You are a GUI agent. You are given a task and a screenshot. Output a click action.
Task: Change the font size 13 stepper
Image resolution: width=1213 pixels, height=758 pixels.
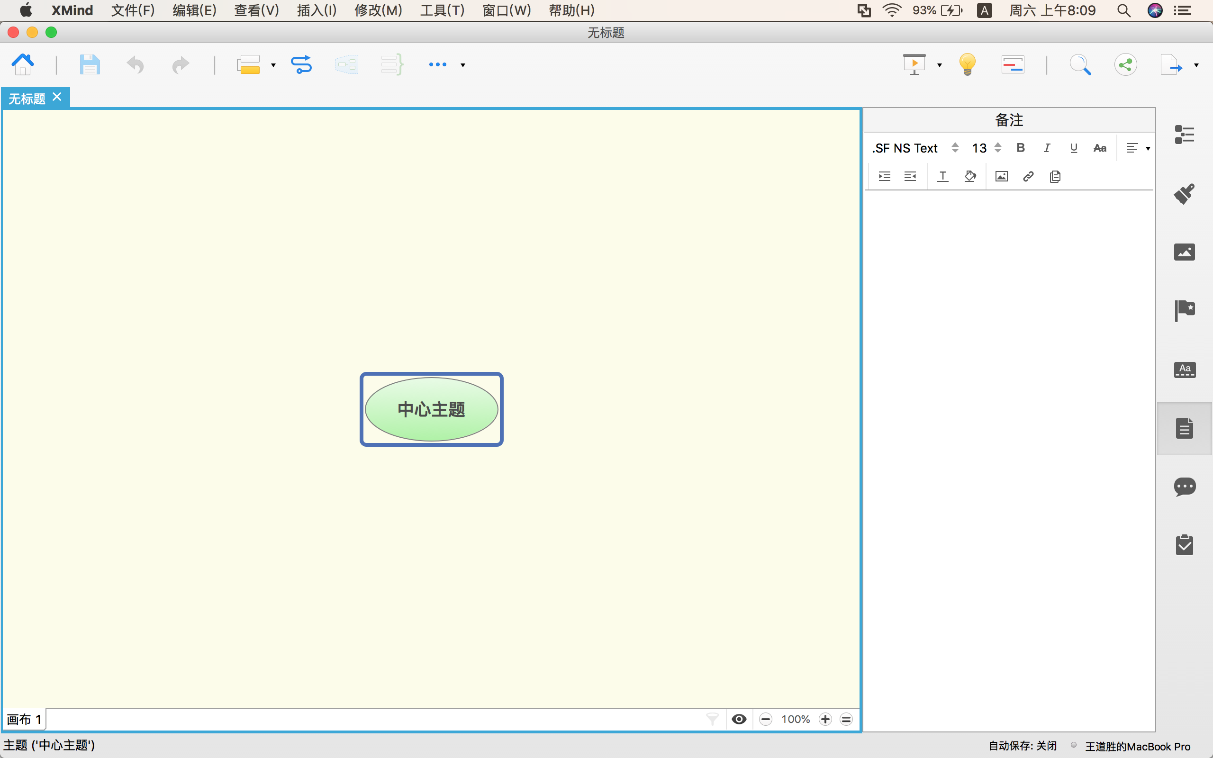click(x=997, y=148)
